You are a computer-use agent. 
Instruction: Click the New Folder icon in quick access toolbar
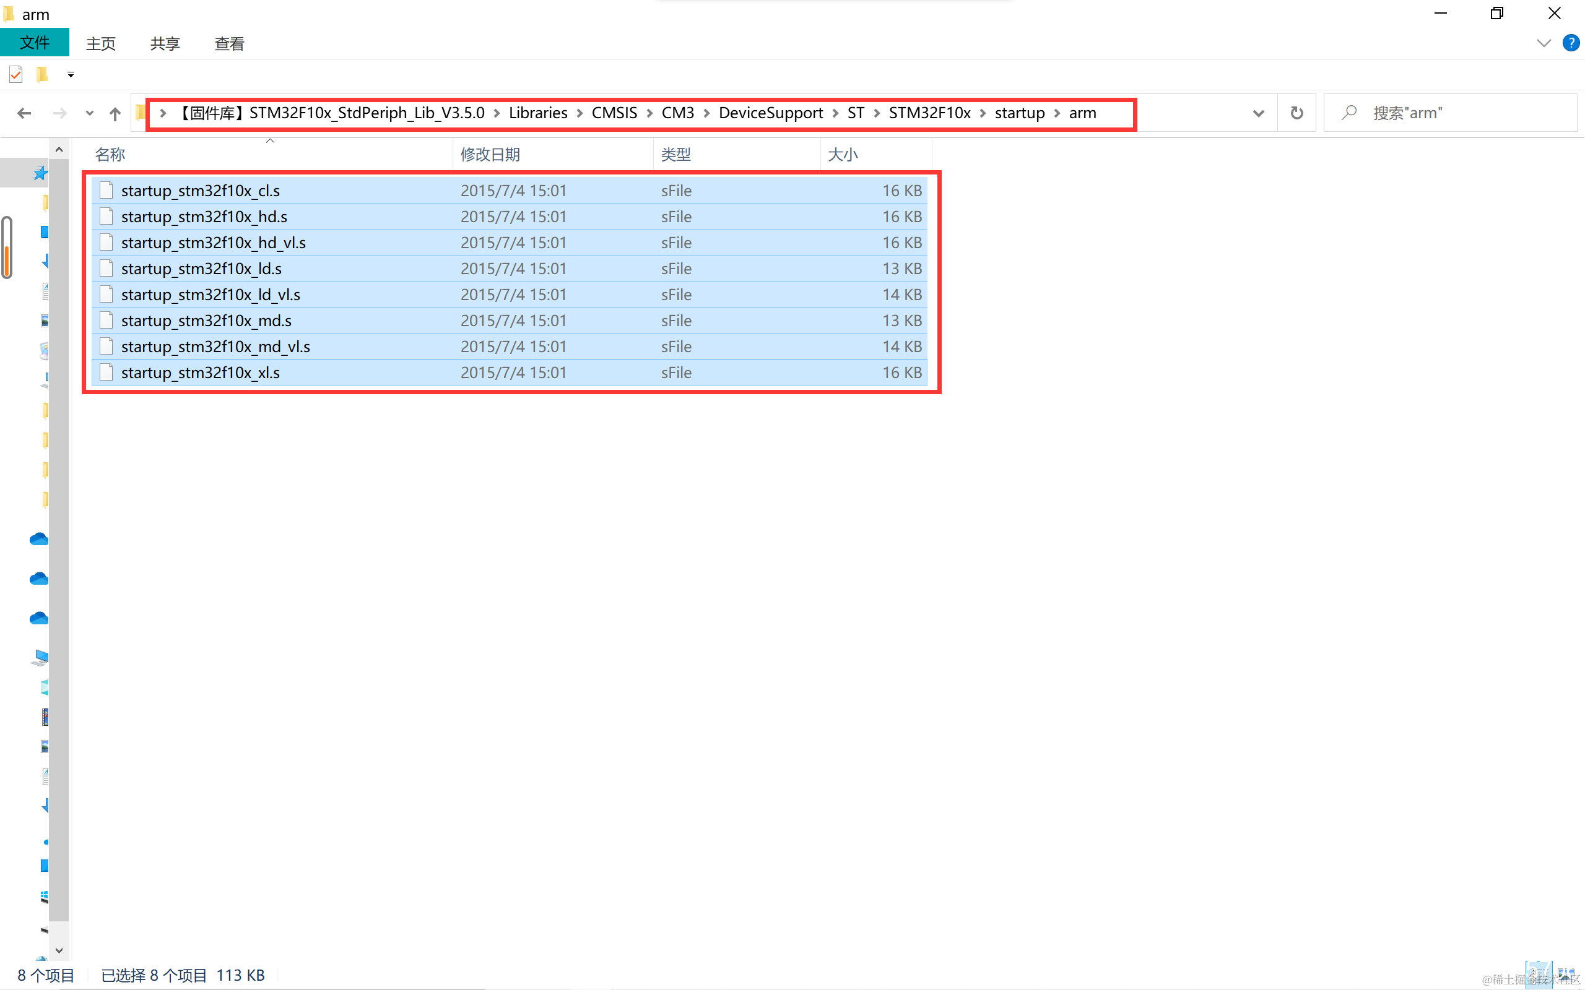(42, 75)
